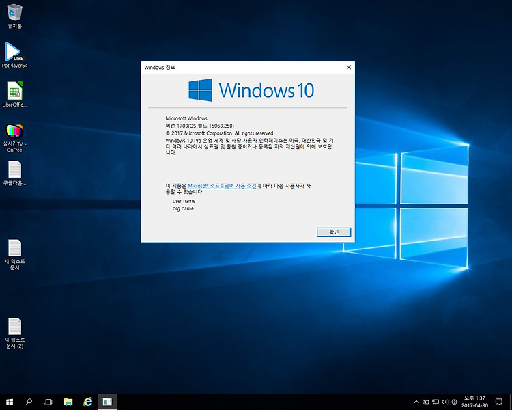Screen dimensions: 512x410
Task: Expand the hidden system tray icons chevron
Action: 416,402
